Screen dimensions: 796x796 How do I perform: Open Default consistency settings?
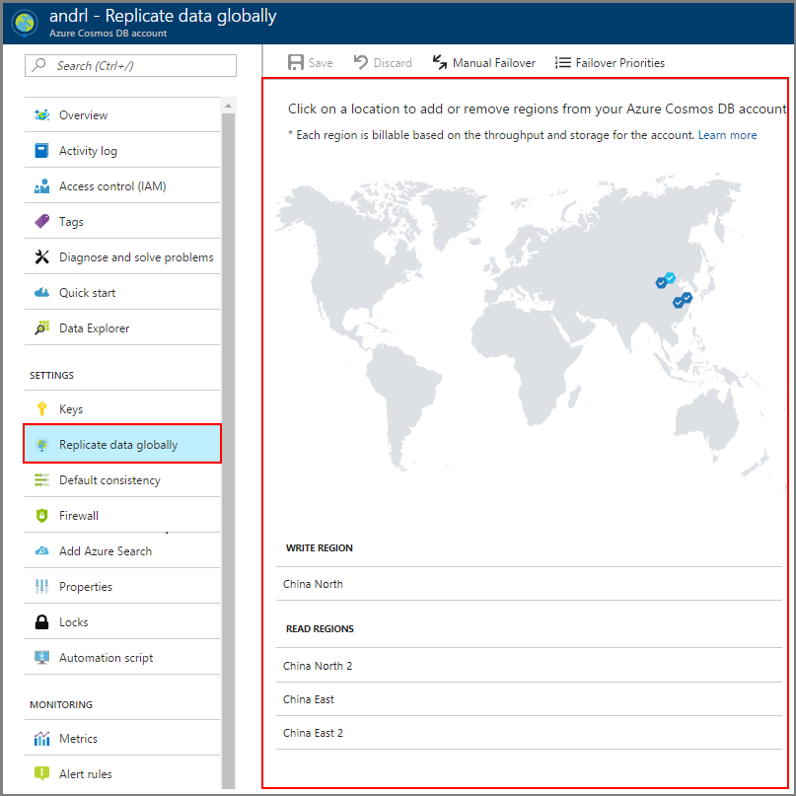(x=109, y=480)
